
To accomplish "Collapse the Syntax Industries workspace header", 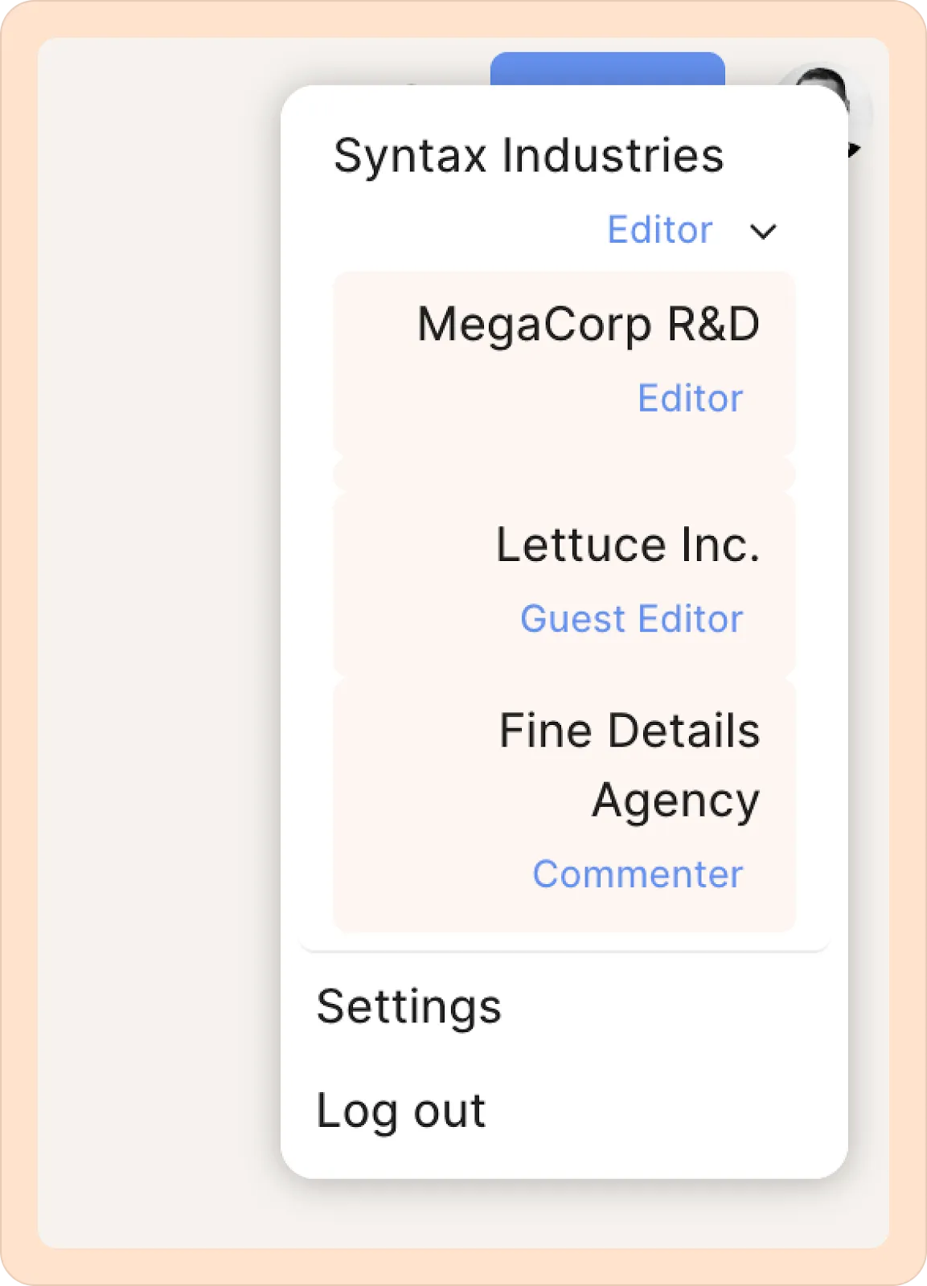I will (x=528, y=155).
